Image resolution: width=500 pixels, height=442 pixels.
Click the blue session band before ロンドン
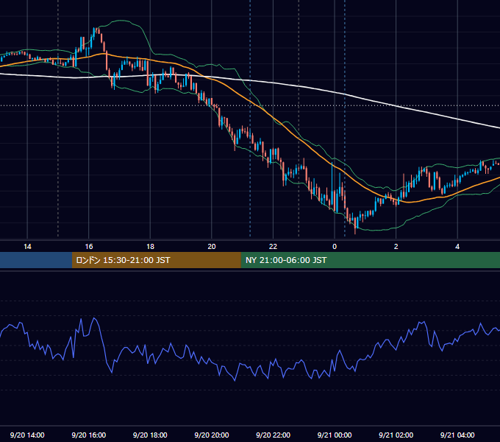click(36, 260)
